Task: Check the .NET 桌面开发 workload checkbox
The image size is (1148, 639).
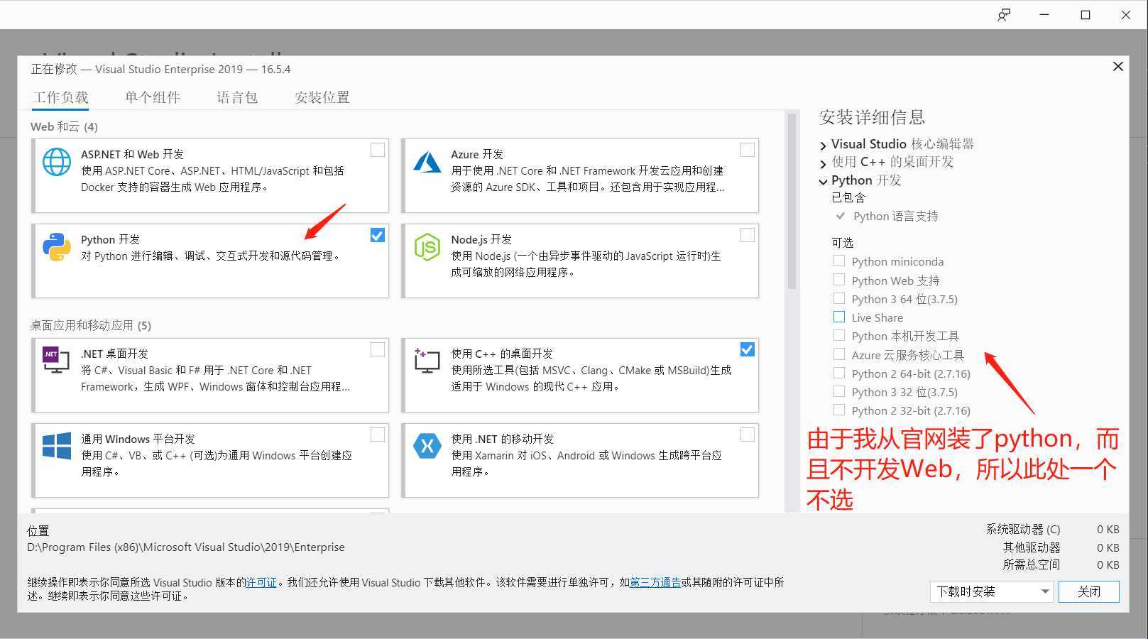Action: click(x=378, y=349)
